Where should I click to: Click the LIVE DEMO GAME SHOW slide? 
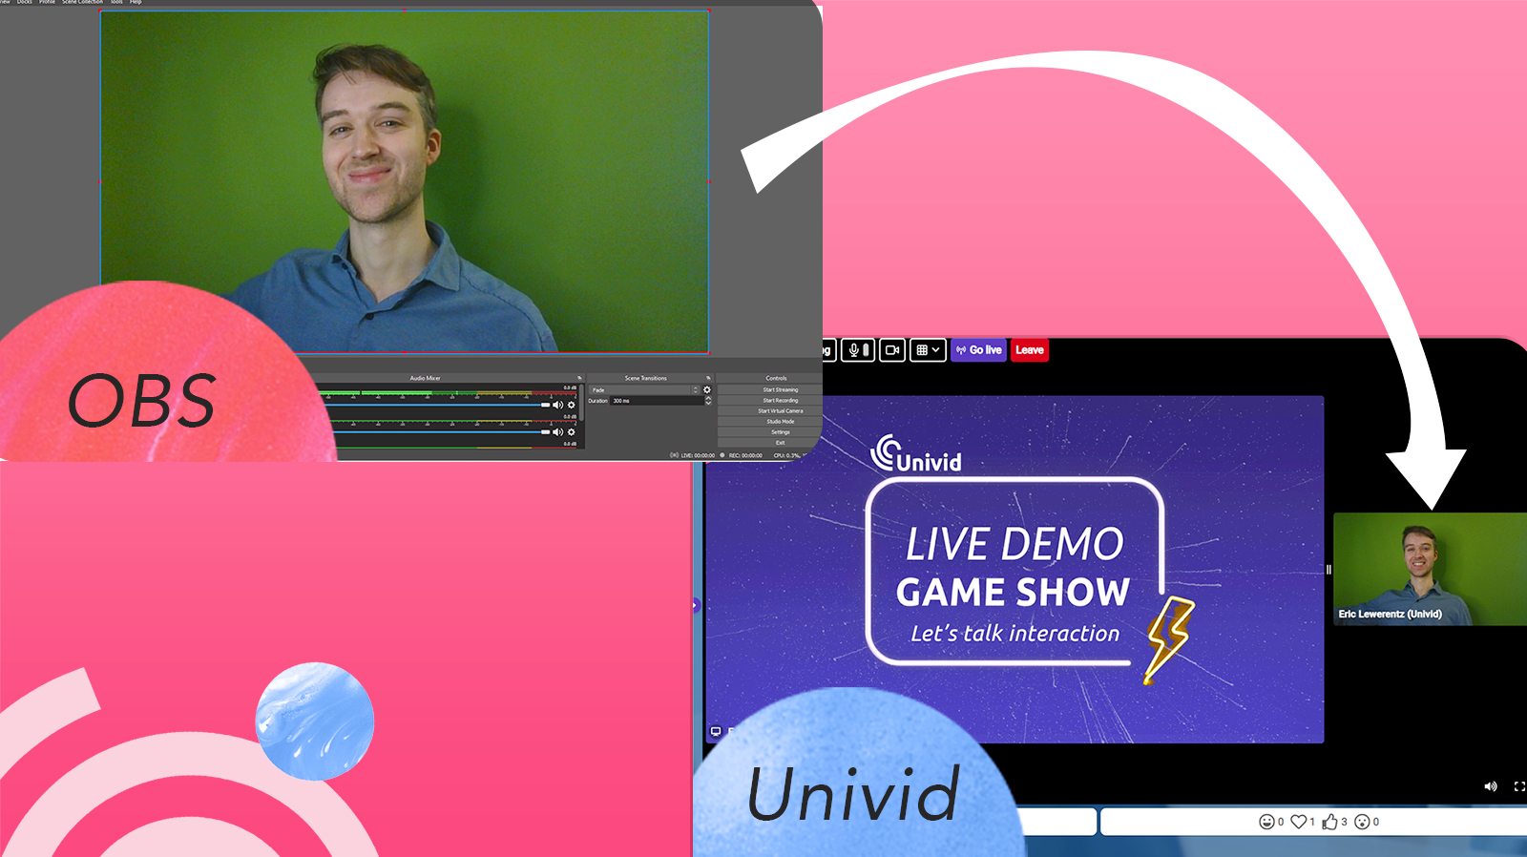click(1015, 569)
